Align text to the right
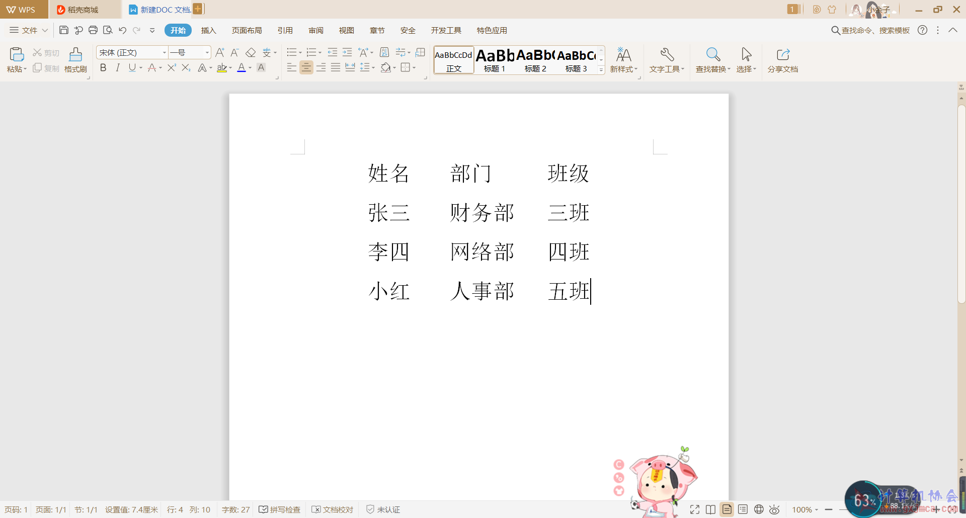The height and width of the screenshot is (518, 966). 321,67
